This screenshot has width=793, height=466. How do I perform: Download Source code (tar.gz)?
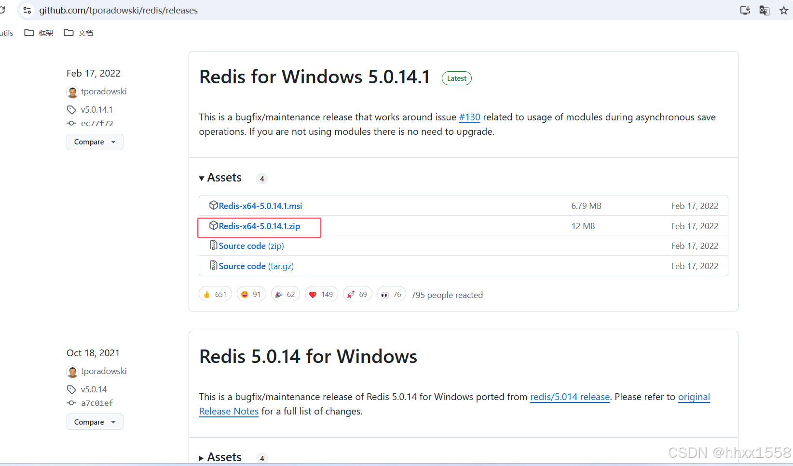256,266
